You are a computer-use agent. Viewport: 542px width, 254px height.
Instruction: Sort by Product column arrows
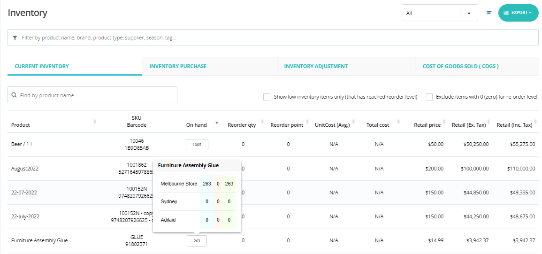(95, 122)
